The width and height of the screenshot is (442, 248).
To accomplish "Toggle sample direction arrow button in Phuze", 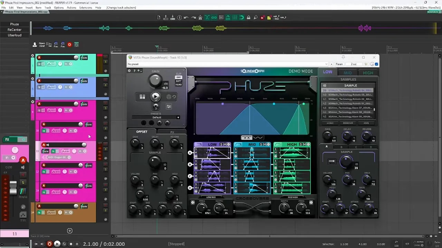I will tap(332, 161).
